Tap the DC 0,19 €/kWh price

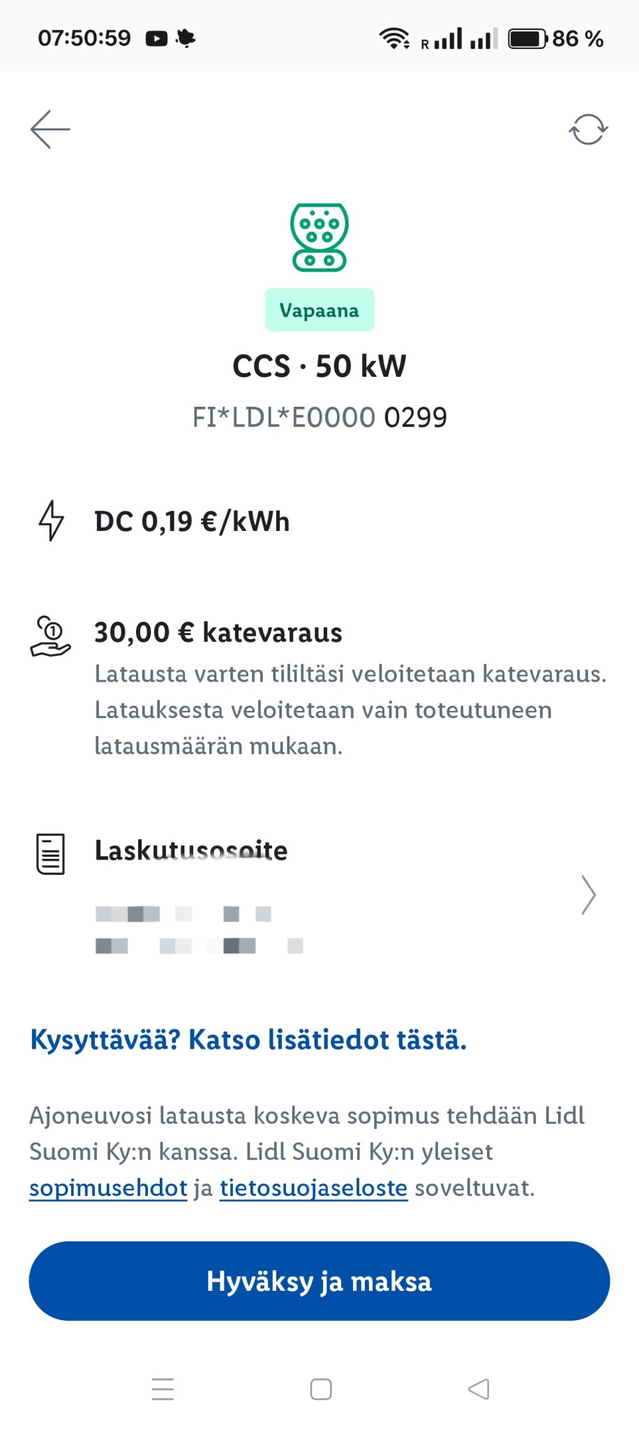[192, 521]
